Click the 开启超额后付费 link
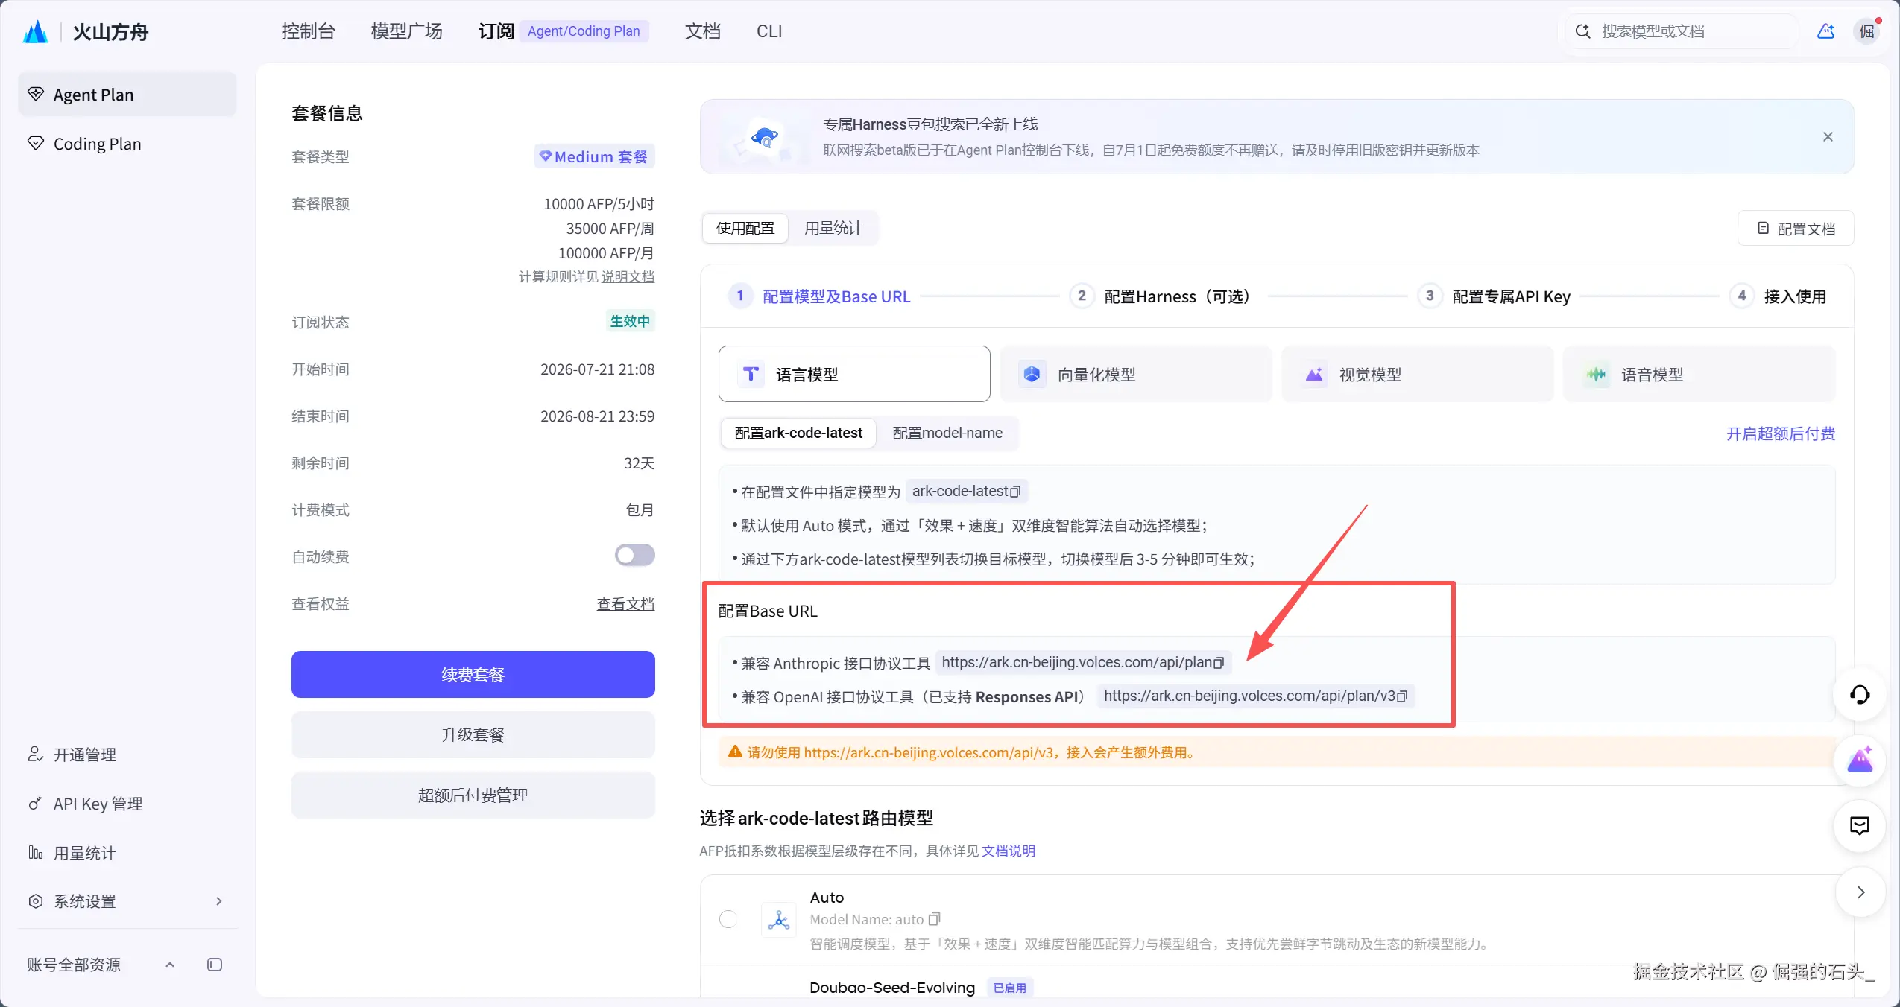This screenshot has width=1900, height=1007. point(1781,433)
